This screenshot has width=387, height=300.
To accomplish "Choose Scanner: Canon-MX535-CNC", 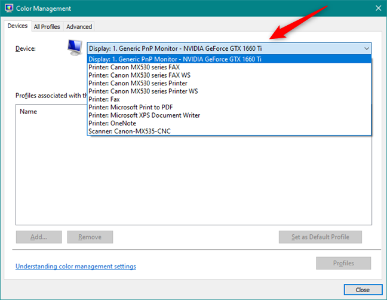I will point(229,131).
